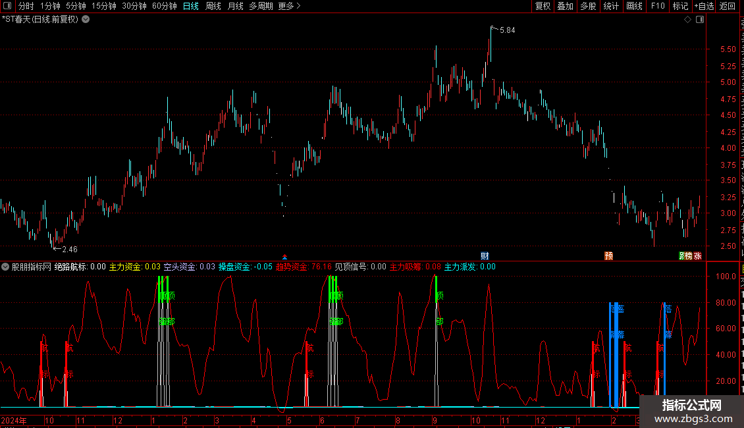Click the 5.84 high price label
The width and height of the screenshot is (744, 428).
[x=507, y=30]
